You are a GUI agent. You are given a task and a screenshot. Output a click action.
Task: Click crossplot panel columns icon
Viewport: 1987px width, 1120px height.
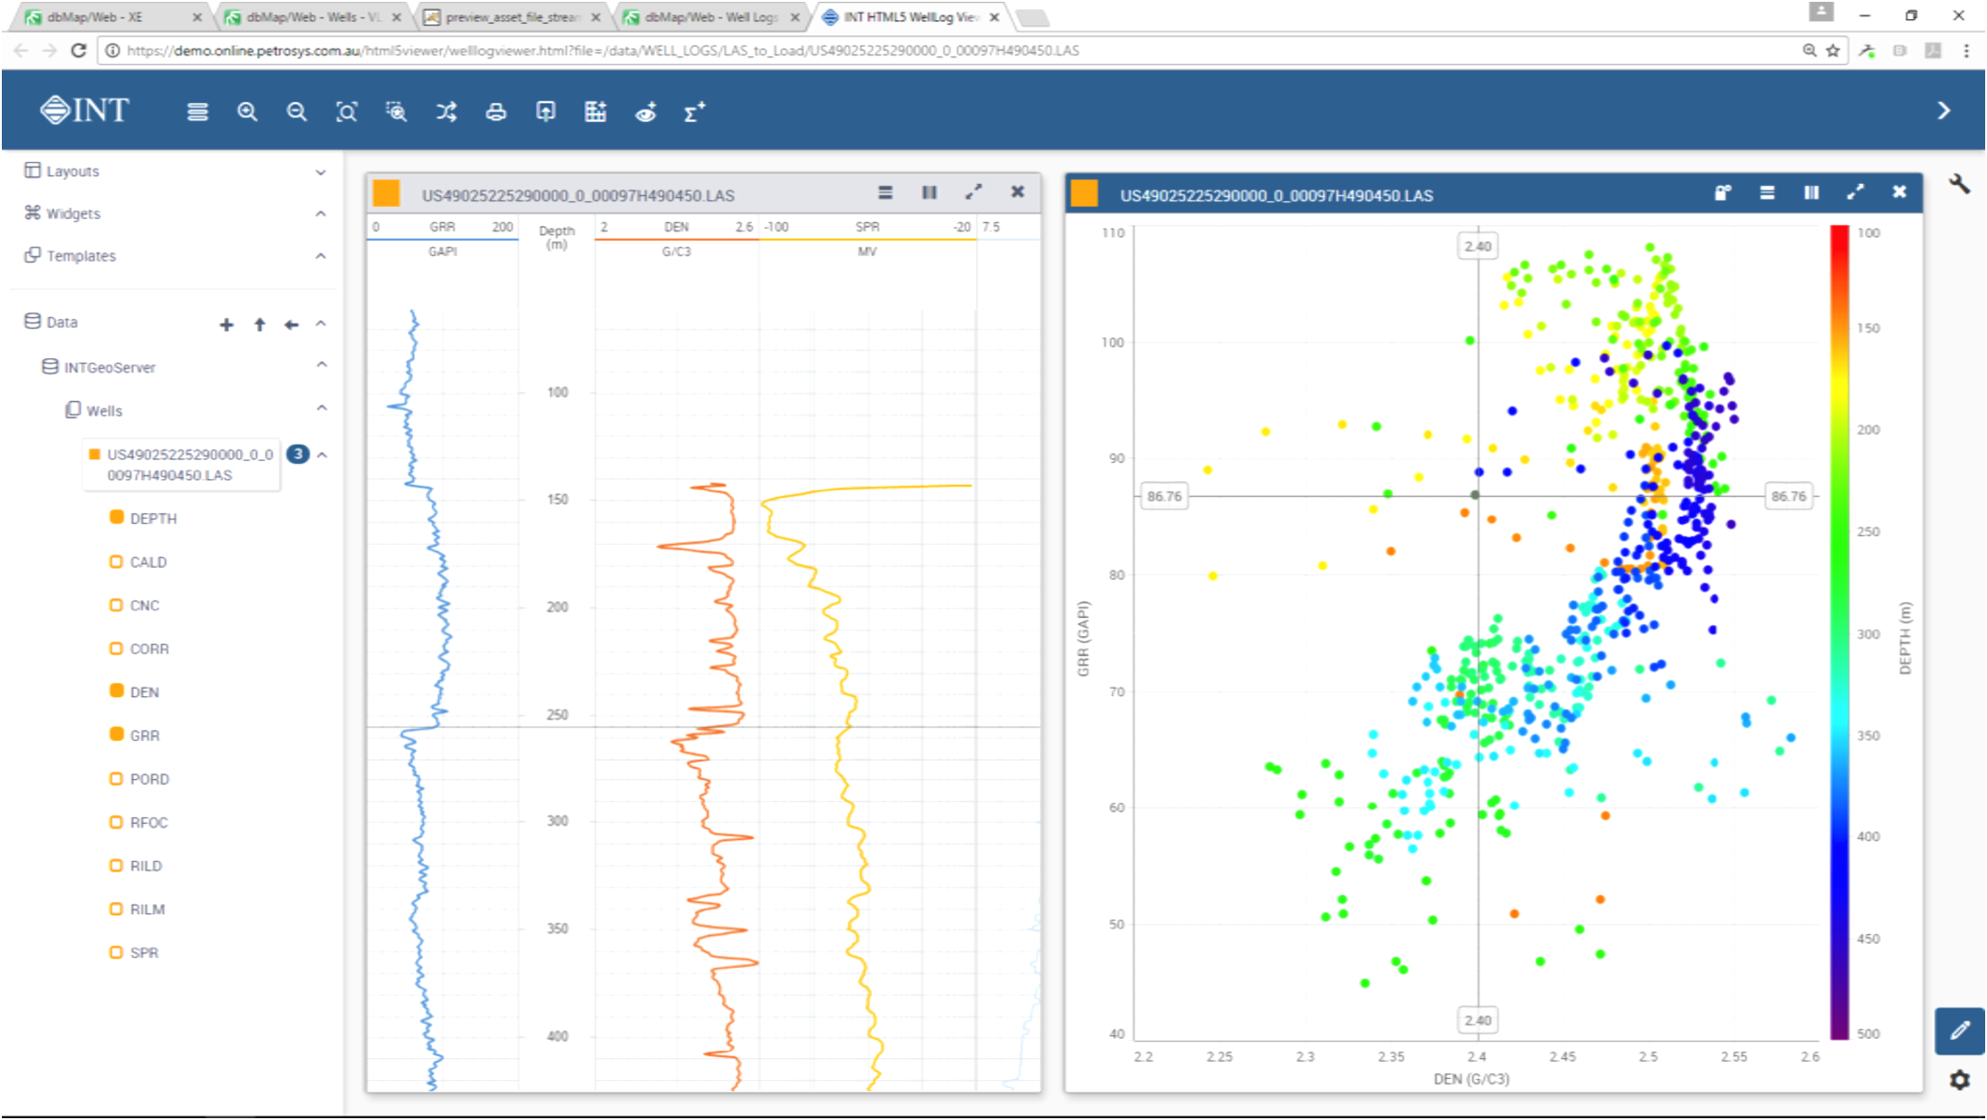(1811, 192)
